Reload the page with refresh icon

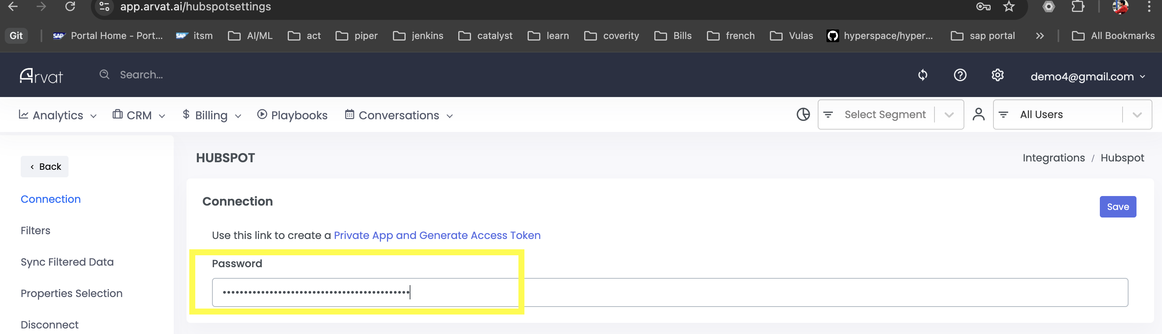point(70,6)
